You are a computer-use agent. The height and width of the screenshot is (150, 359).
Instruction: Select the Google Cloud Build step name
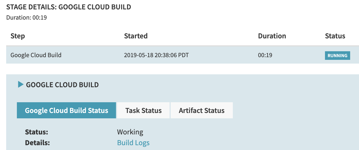coord(36,55)
